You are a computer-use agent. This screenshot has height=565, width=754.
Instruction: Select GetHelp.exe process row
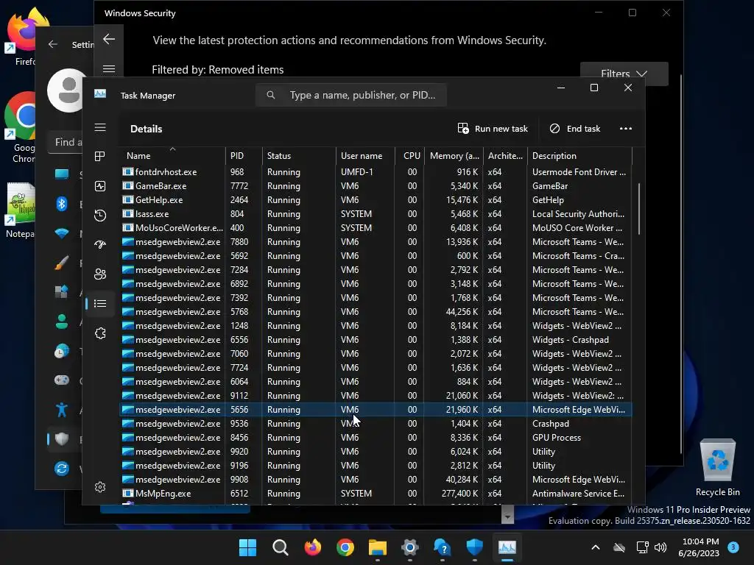tap(375, 200)
